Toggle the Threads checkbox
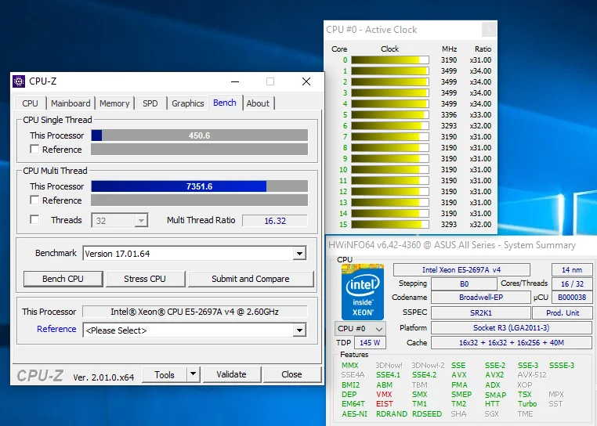The width and height of the screenshot is (597, 426). [x=34, y=220]
